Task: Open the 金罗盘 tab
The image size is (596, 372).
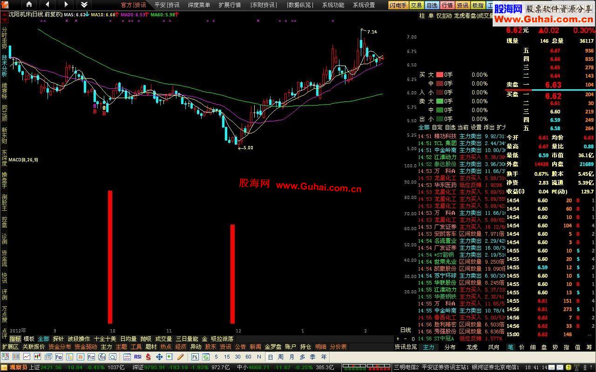Action: tap(273, 347)
